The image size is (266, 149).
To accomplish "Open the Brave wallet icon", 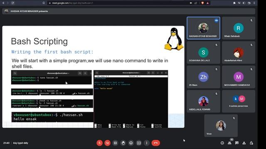I will [249, 3].
